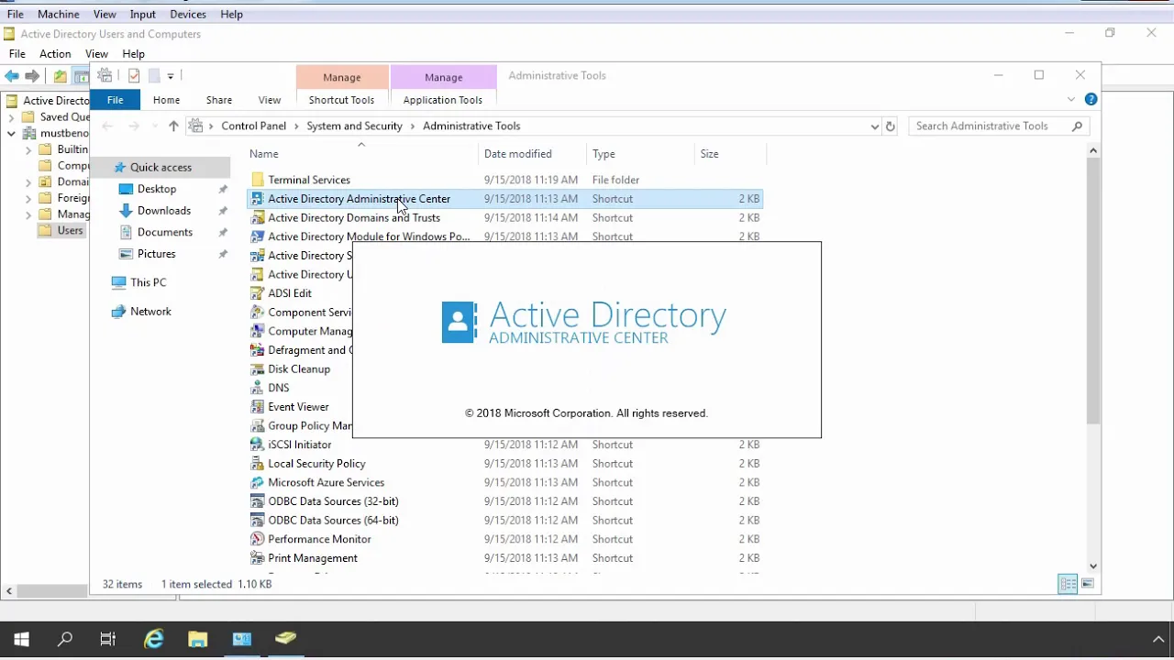Unpin Pictures from Quick access
This screenshot has width=1174, height=660.
point(222,254)
